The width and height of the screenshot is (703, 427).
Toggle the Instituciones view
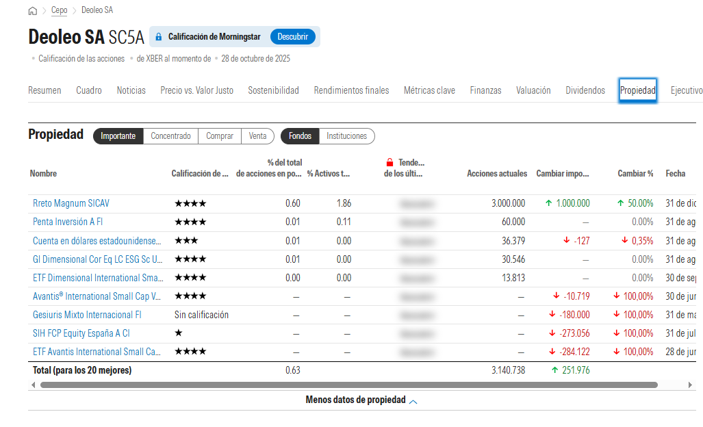(346, 136)
